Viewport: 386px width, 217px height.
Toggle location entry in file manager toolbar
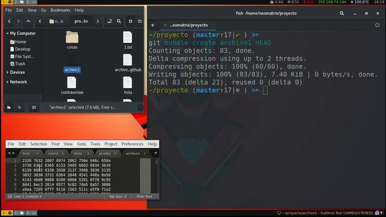109,21
